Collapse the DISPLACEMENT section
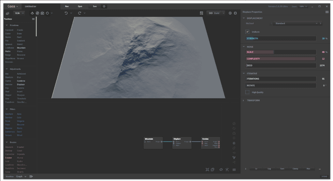Viewport: 333px width, 181px height. pyautogui.click(x=244, y=18)
